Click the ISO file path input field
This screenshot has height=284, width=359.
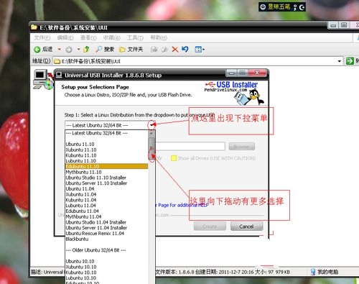coord(190,146)
